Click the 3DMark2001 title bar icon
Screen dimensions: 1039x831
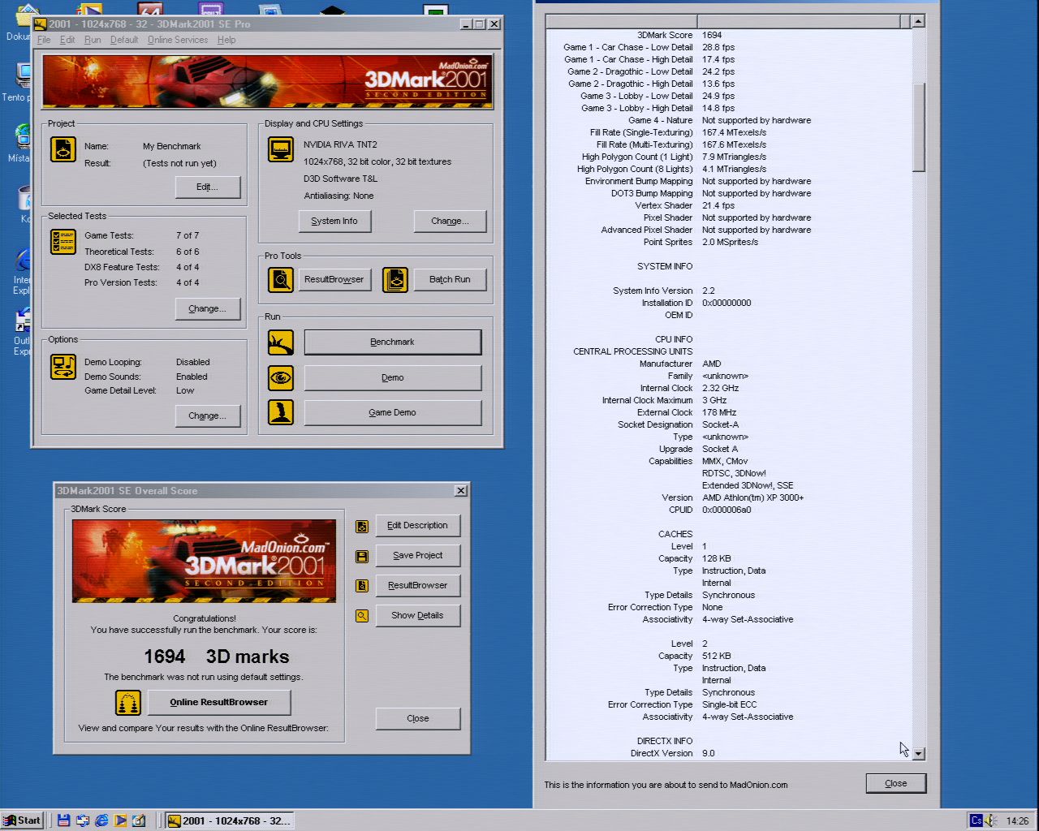[41, 24]
